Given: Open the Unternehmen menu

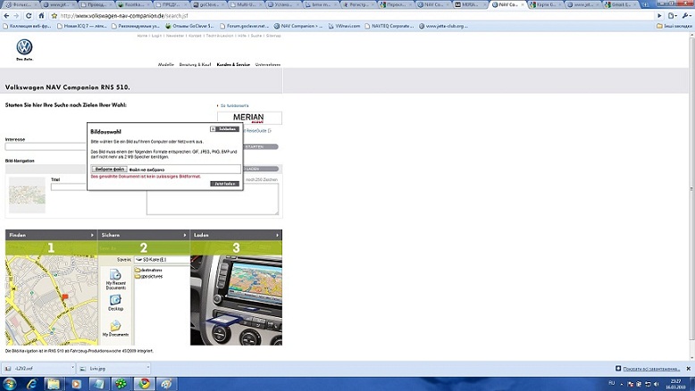Looking at the screenshot, I should (x=268, y=64).
